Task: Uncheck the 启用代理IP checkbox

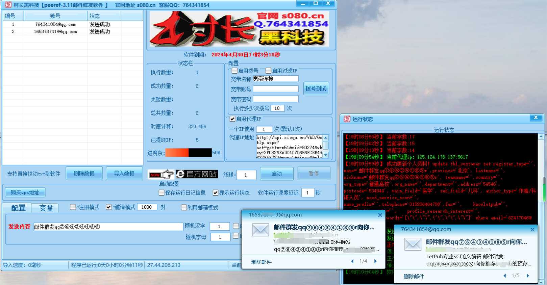Action: click(232, 119)
